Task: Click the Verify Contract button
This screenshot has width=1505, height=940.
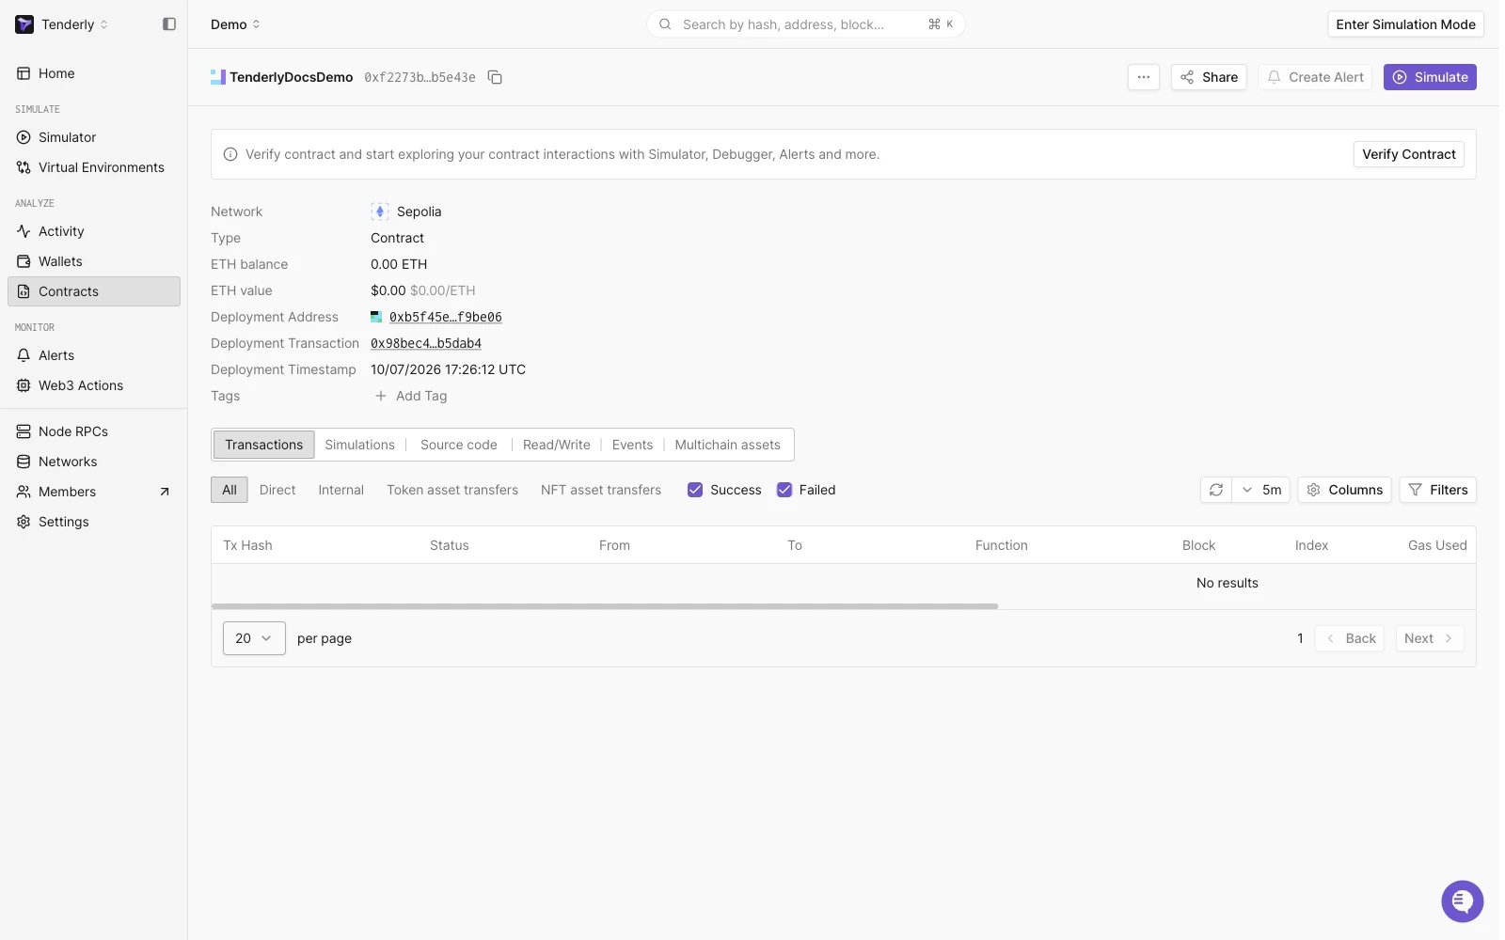Action: 1409,154
